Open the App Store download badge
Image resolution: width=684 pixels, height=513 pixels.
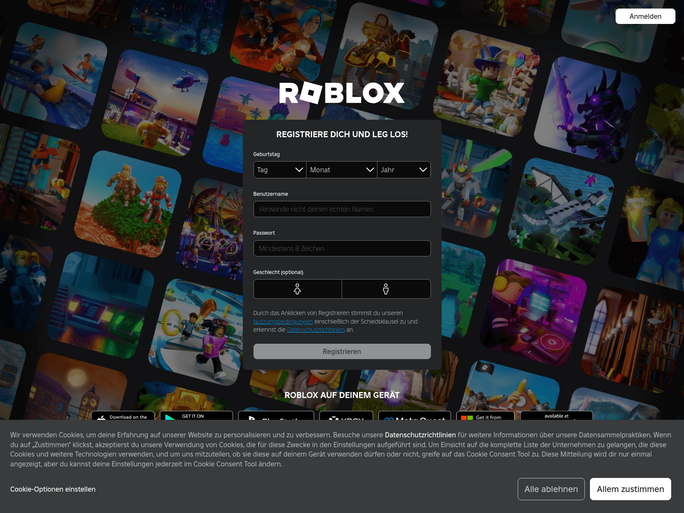coord(123,416)
